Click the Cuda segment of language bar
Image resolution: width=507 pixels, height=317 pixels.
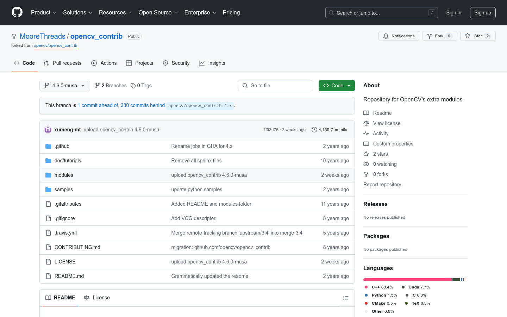click(456, 280)
